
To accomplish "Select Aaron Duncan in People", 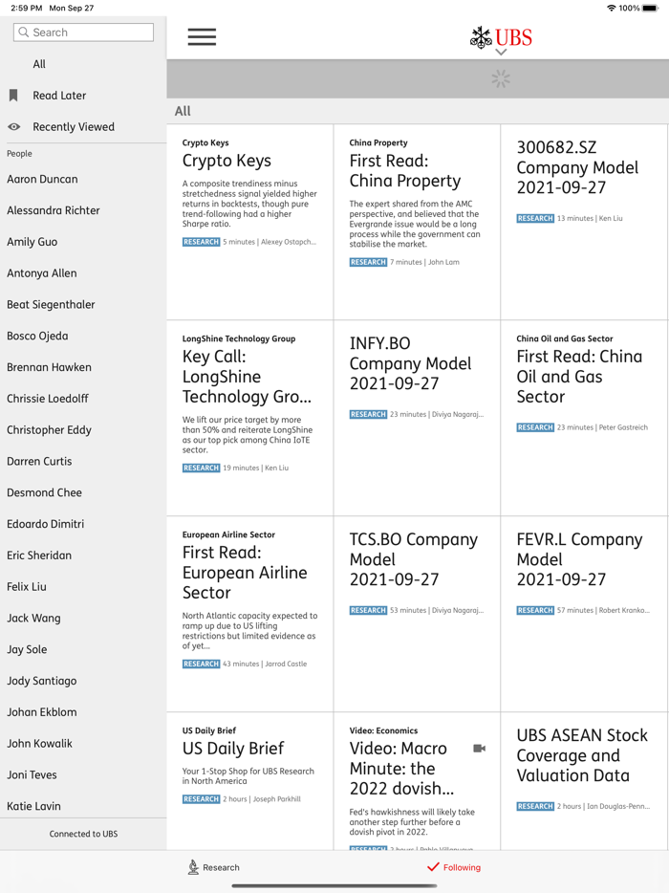I will [42, 179].
